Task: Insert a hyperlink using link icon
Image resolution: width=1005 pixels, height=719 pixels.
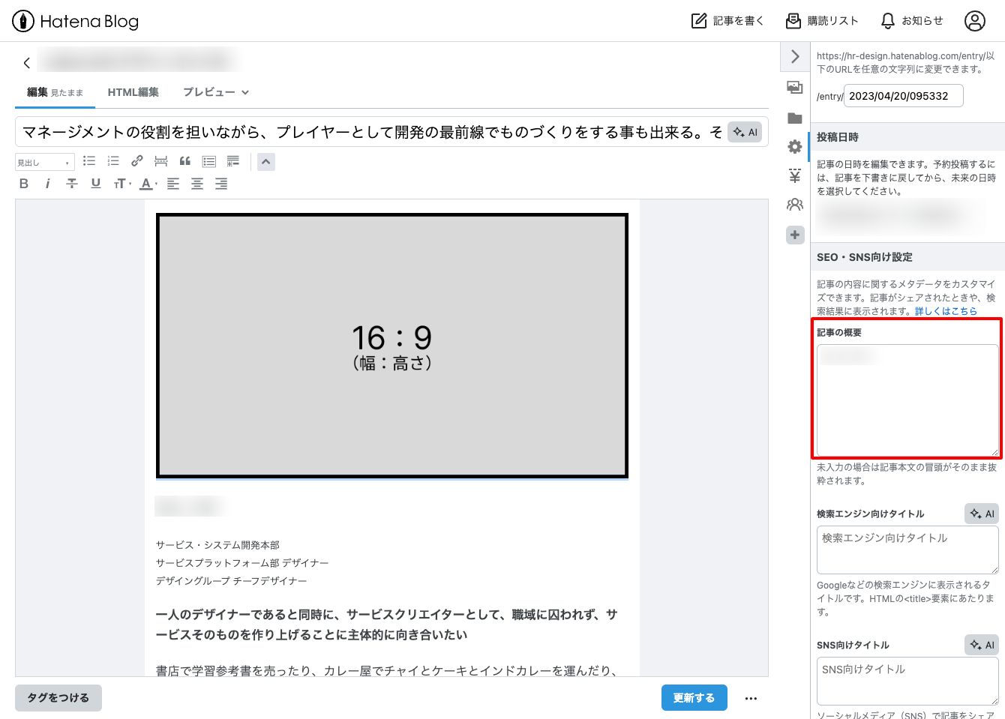Action: 136,161
